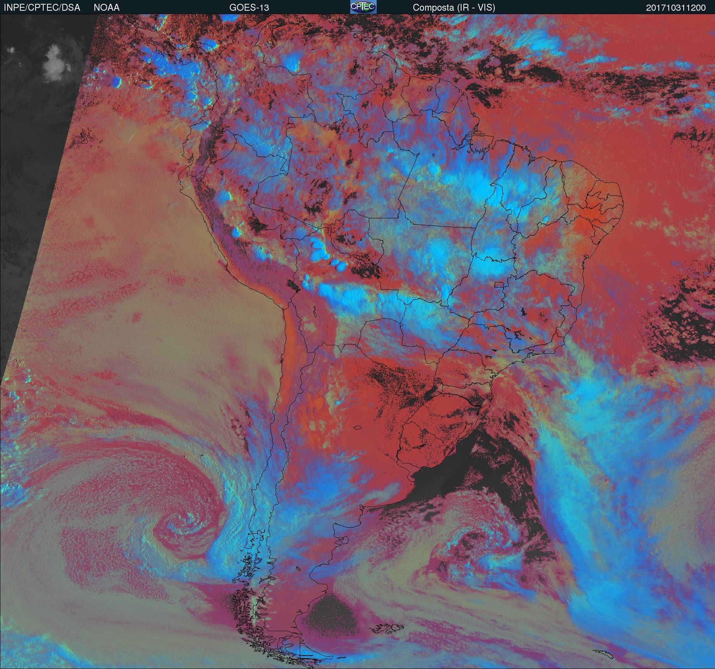
Task: Click the South Atlantic cyclone swirl center
Action: 470,543
